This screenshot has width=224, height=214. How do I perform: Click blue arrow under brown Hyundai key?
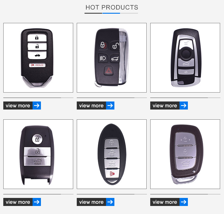pos(184,202)
